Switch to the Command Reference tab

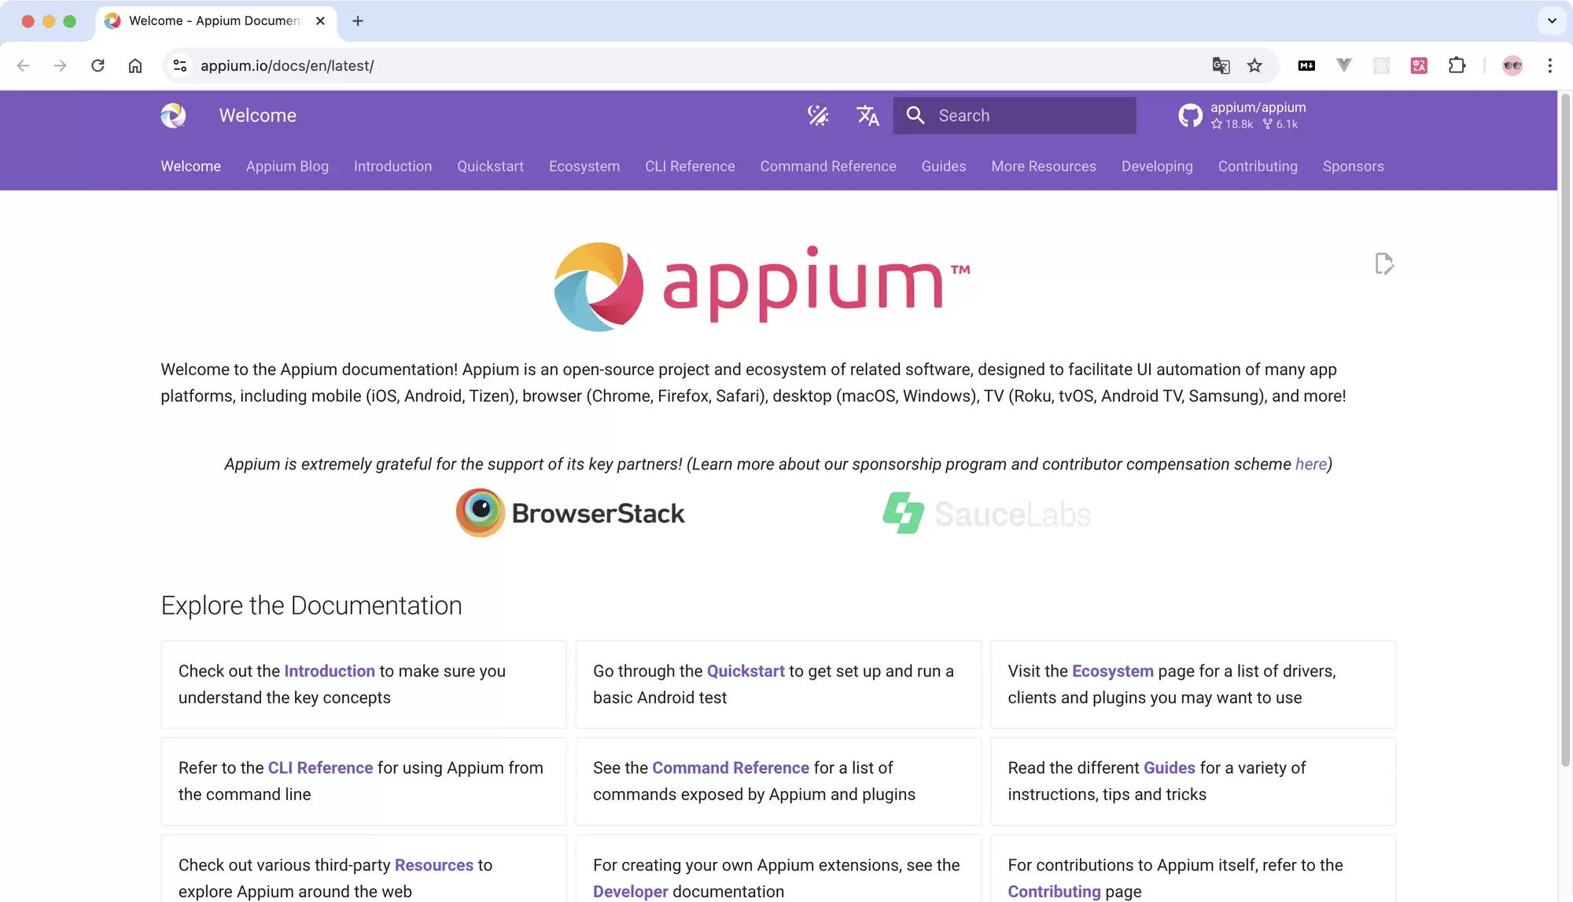pos(828,167)
